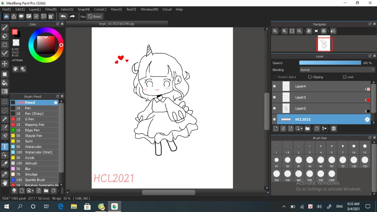377x212 pixels.
Task: Pick brush size preset 100
Action: click(354, 161)
